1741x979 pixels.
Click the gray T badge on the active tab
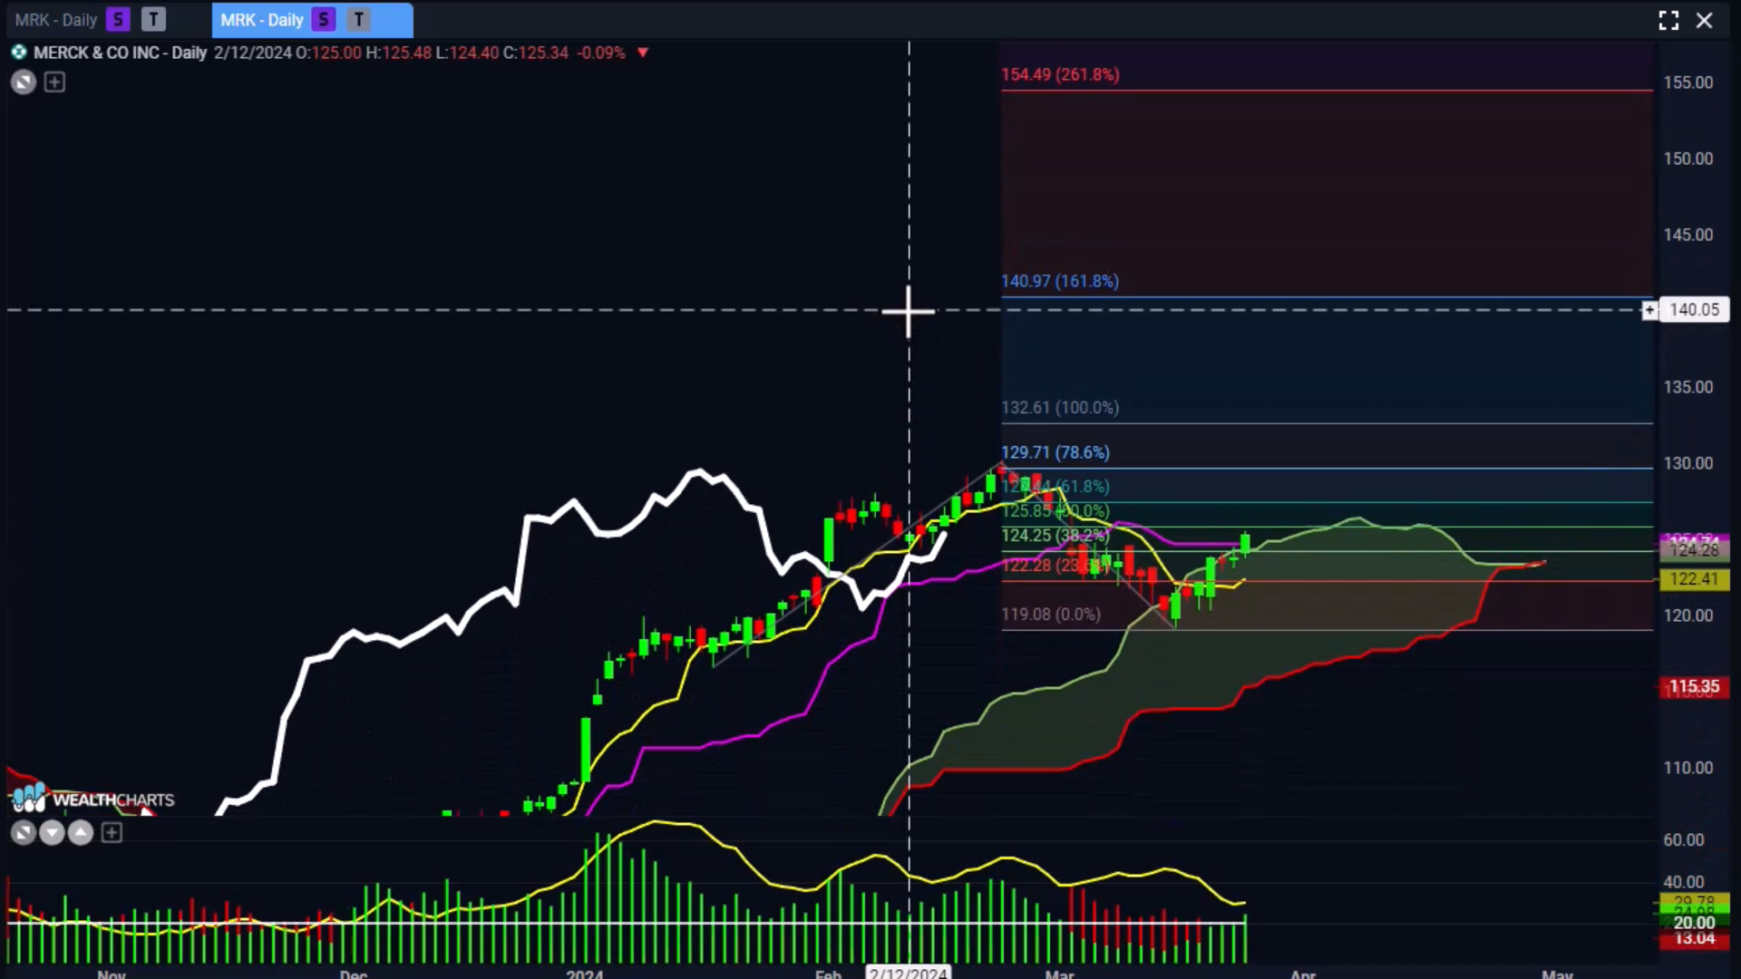click(x=359, y=20)
